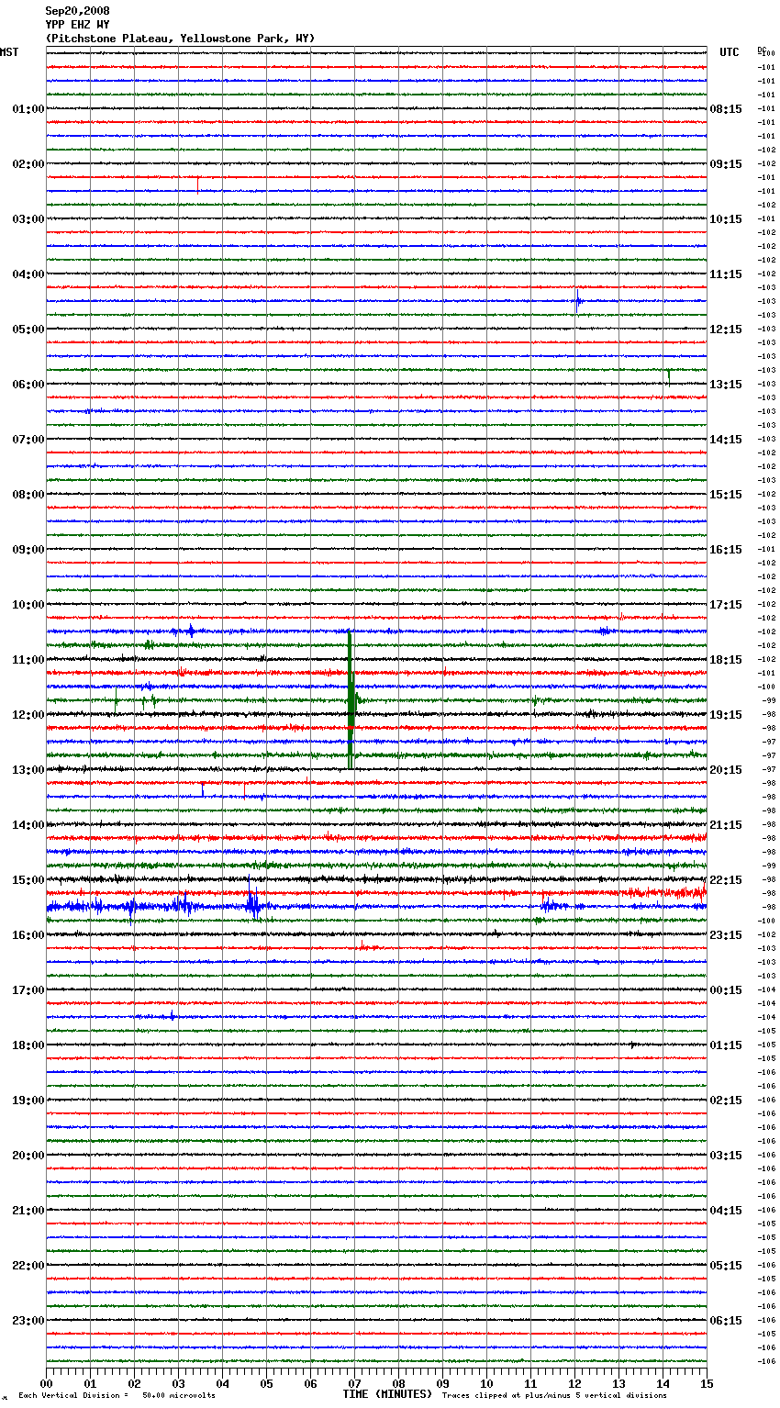Select the 14:00 MST time label
The width and height of the screenshot is (780, 1408).
pyautogui.click(x=28, y=825)
